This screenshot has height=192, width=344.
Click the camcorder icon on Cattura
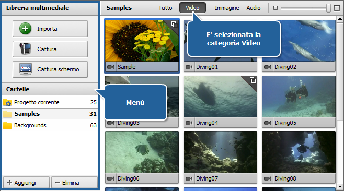click(25, 49)
